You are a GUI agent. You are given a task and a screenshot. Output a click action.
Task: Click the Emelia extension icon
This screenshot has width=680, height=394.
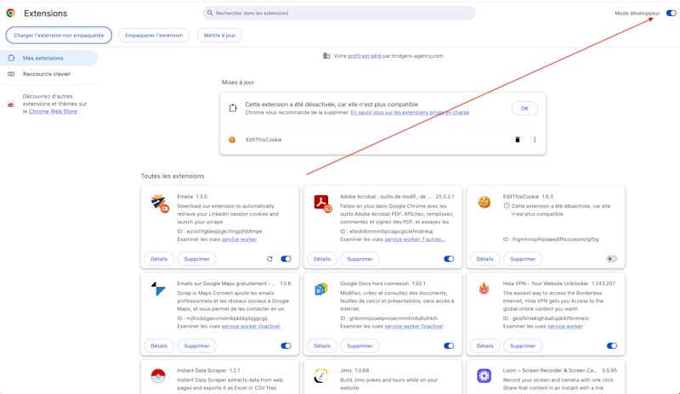160,203
